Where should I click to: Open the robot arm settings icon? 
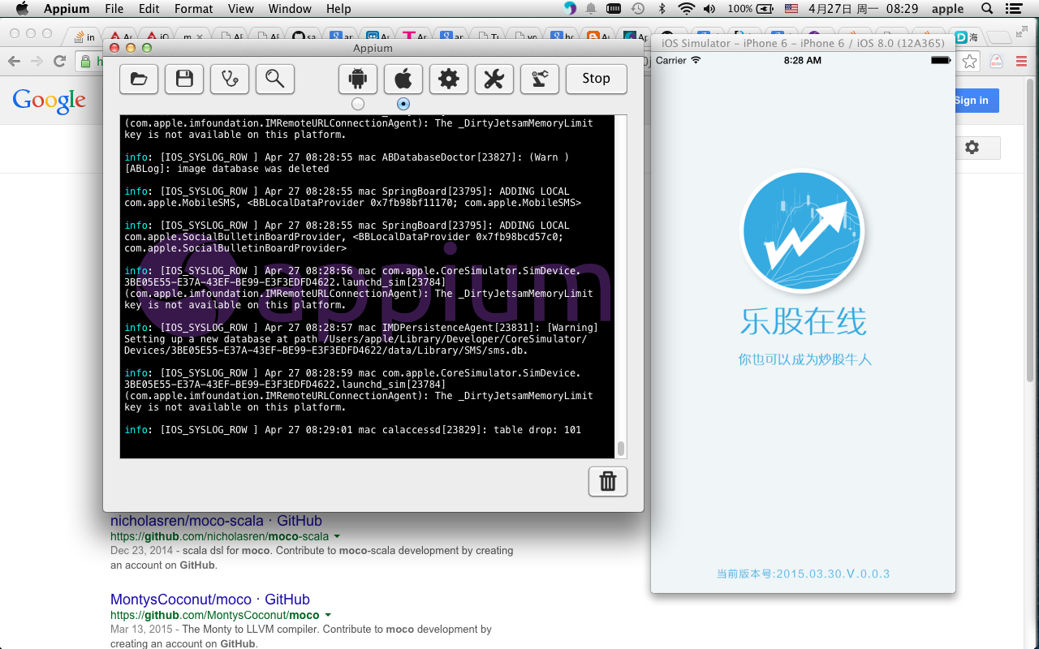pyautogui.click(x=540, y=79)
